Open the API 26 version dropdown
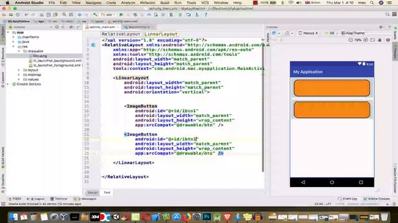The width and height of the screenshot is (398, 223). pyautogui.click(x=331, y=33)
